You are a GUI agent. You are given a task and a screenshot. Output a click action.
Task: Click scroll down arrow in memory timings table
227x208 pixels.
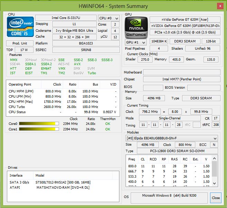[x=214, y=184]
